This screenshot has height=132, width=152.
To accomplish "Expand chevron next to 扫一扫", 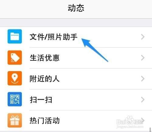I will (x=143, y=100).
